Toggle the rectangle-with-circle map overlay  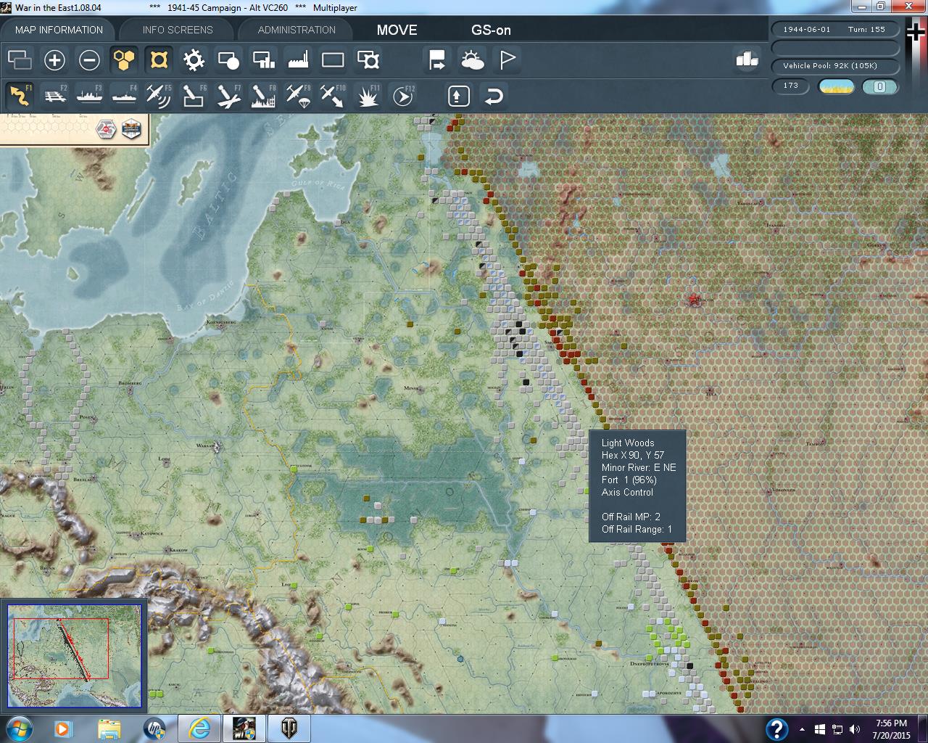[228, 59]
